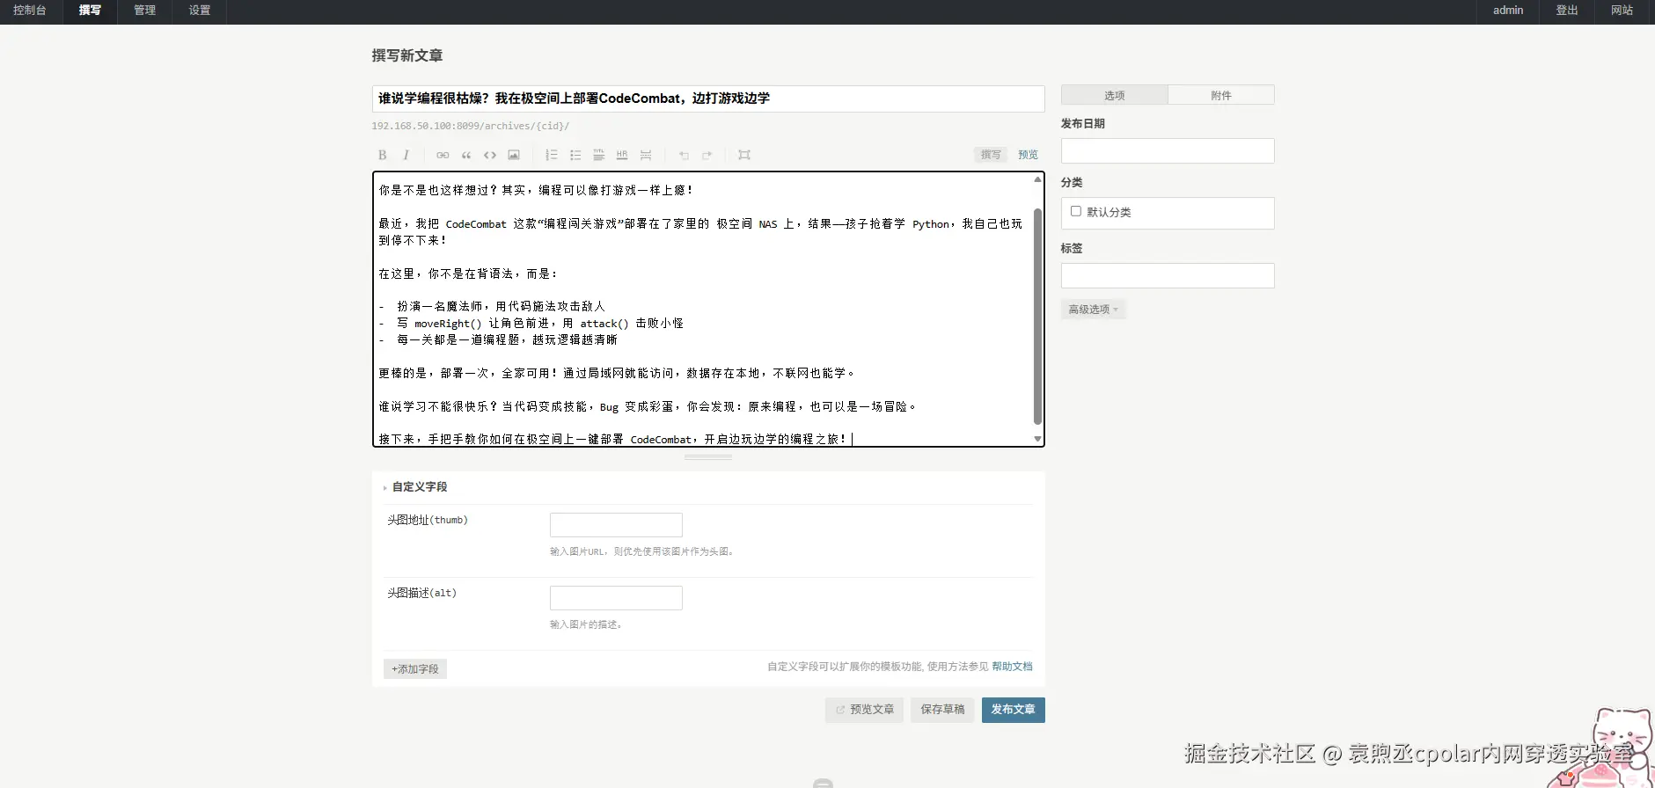This screenshot has width=1655, height=788.
Task: Click the editor's vertical scrollbar thumb
Action: point(1037,317)
